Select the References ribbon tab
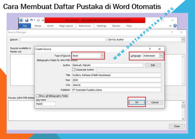 [x=85, y=26]
